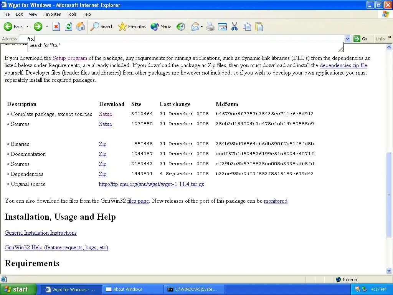Print the page with printer icon
Viewport: 393px width, 295px height.
point(210,27)
